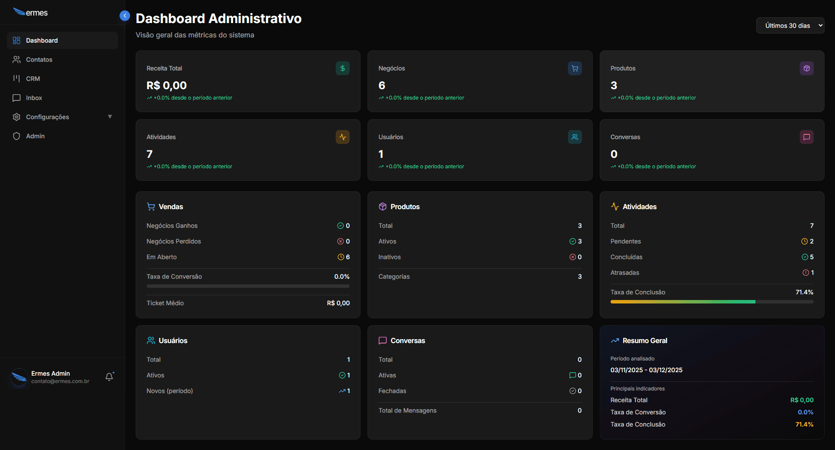Open the Dashboard sidebar item
Screen dimensions: 835x450
tap(42, 40)
